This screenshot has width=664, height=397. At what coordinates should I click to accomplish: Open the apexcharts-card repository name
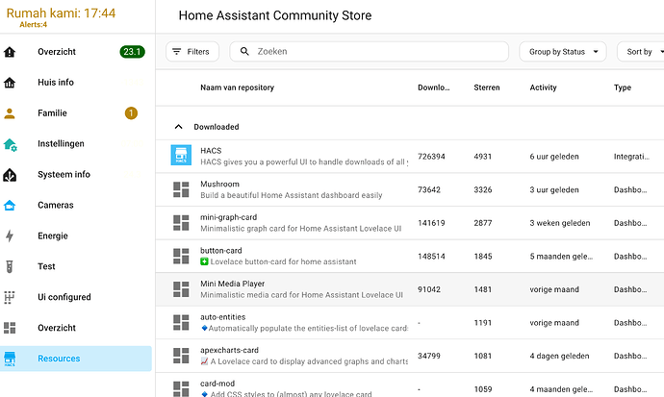[230, 350]
